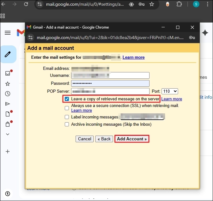
Task: Open Snoozed mail via clock icon
Action: [x=8, y=94]
